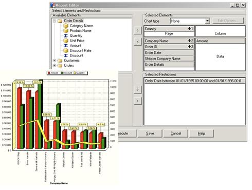Select the Order Details folder icon
Image resolution: width=252 pixels, height=190 pixels.
click(60, 21)
